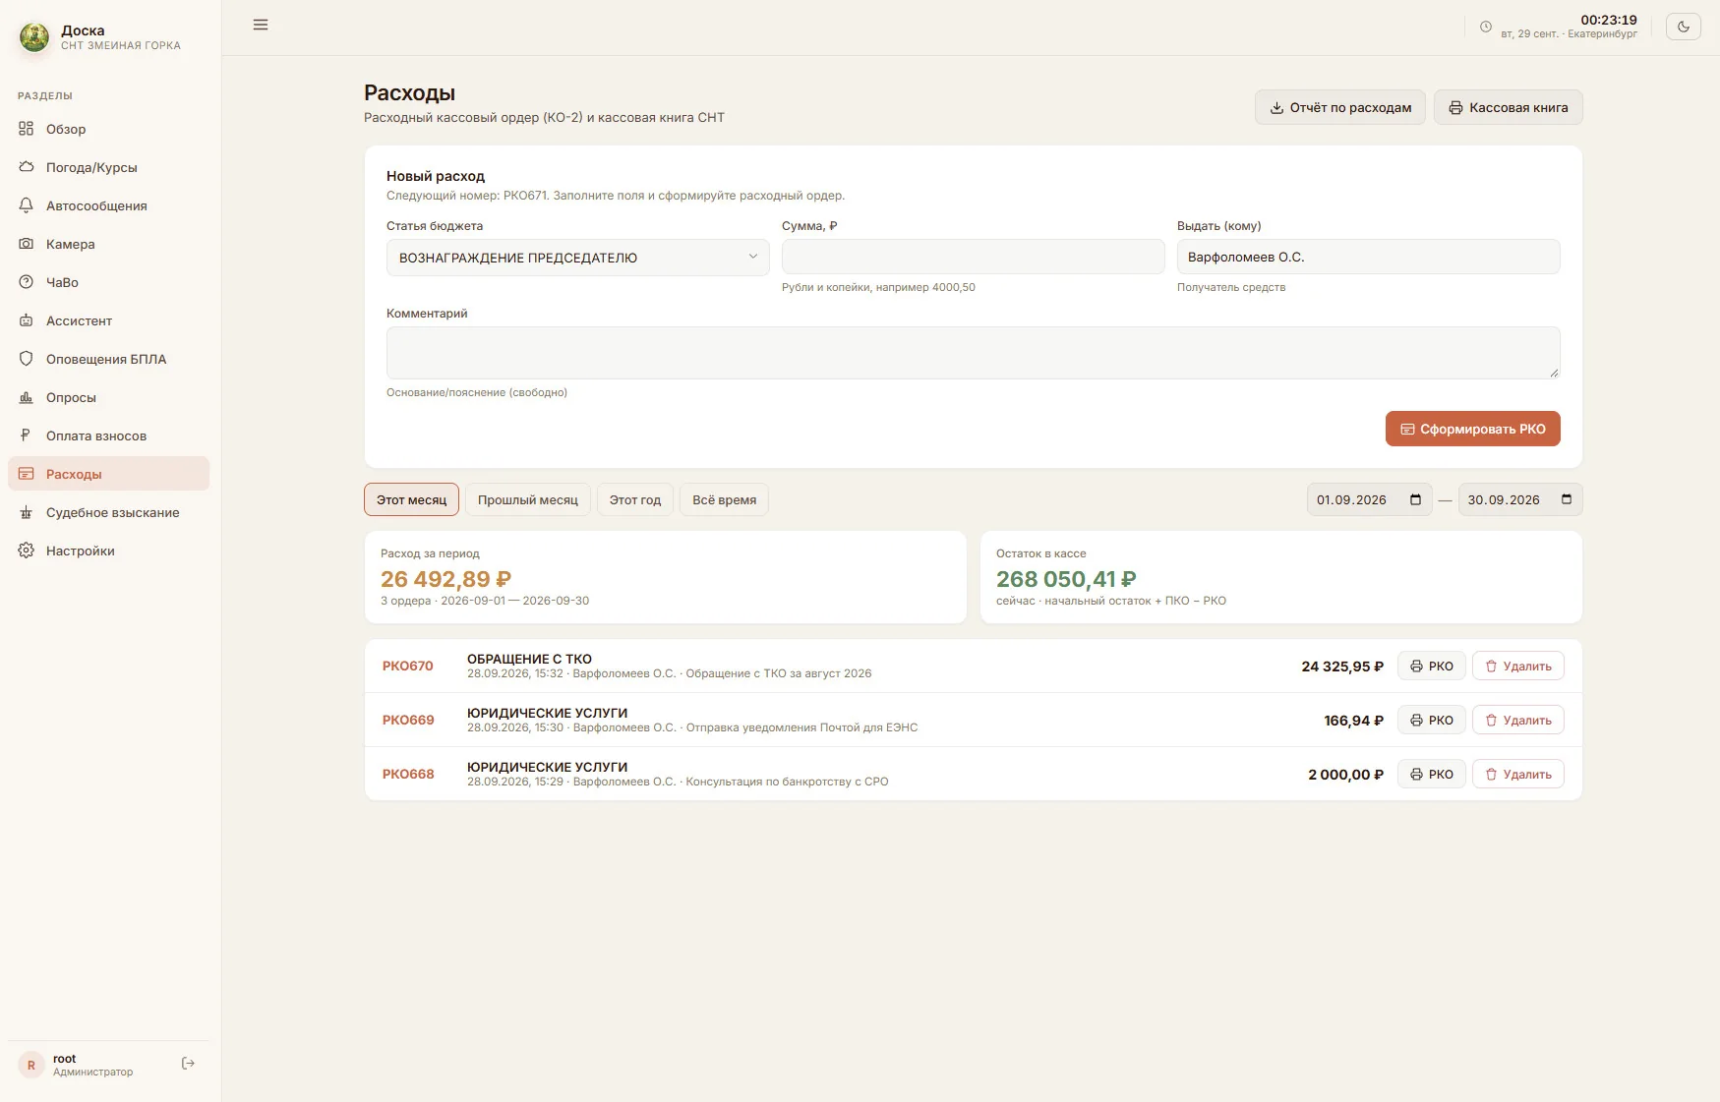Viewport: 1720px width, 1102px height.
Task: Click the Опросы chart icon
Action: tap(27, 397)
